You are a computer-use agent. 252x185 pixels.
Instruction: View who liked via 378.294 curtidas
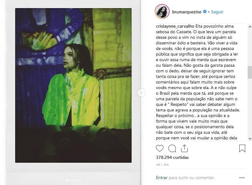pos(172,157)
